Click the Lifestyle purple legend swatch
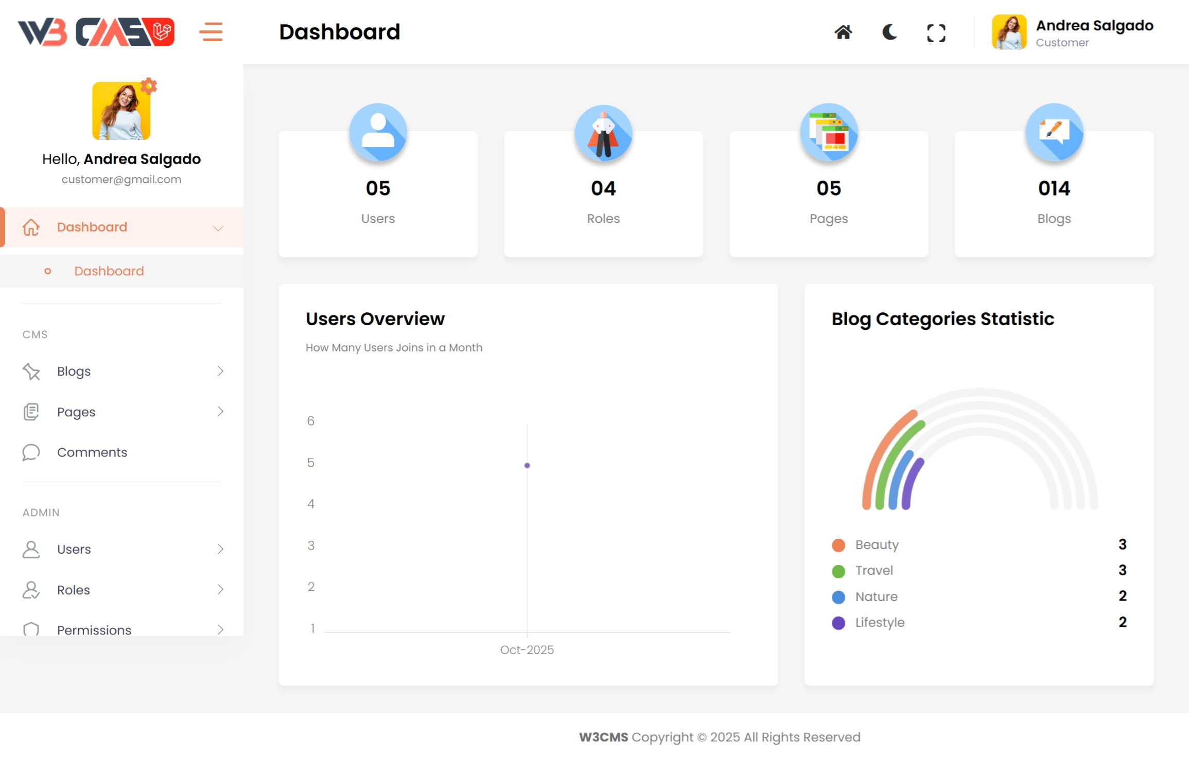 (x=838, y=623)
